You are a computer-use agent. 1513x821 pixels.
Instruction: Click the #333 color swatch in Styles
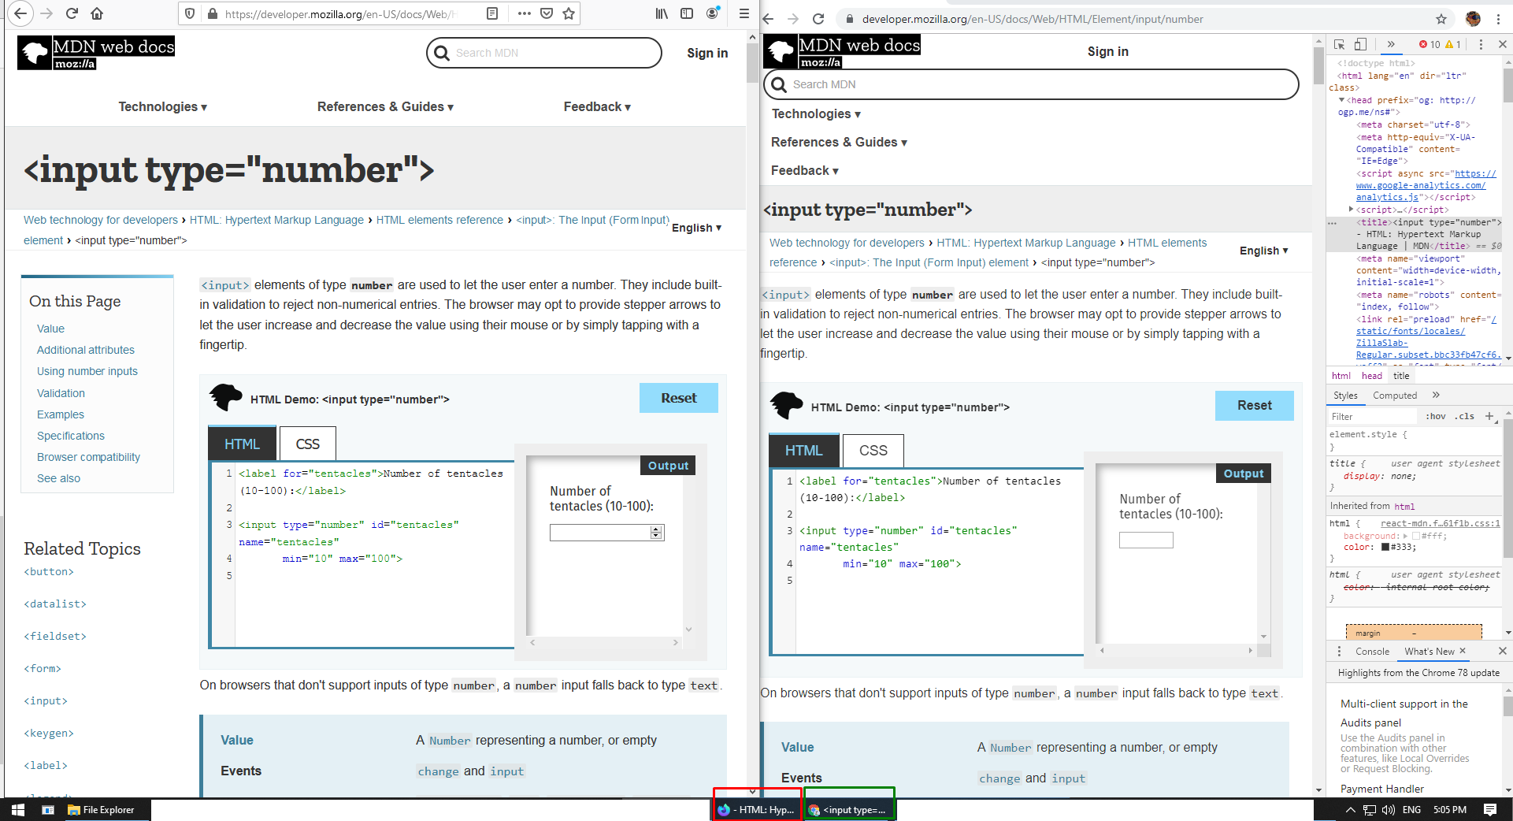point(1384,547)
